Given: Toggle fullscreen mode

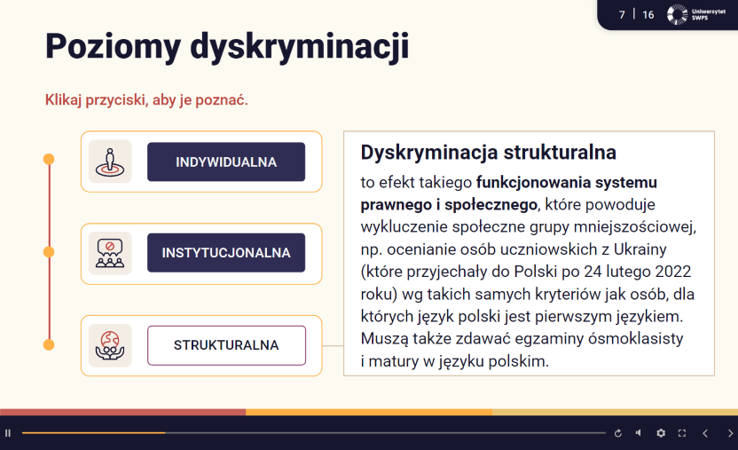Looking at the screenshot, I should (x=681, y=433).
